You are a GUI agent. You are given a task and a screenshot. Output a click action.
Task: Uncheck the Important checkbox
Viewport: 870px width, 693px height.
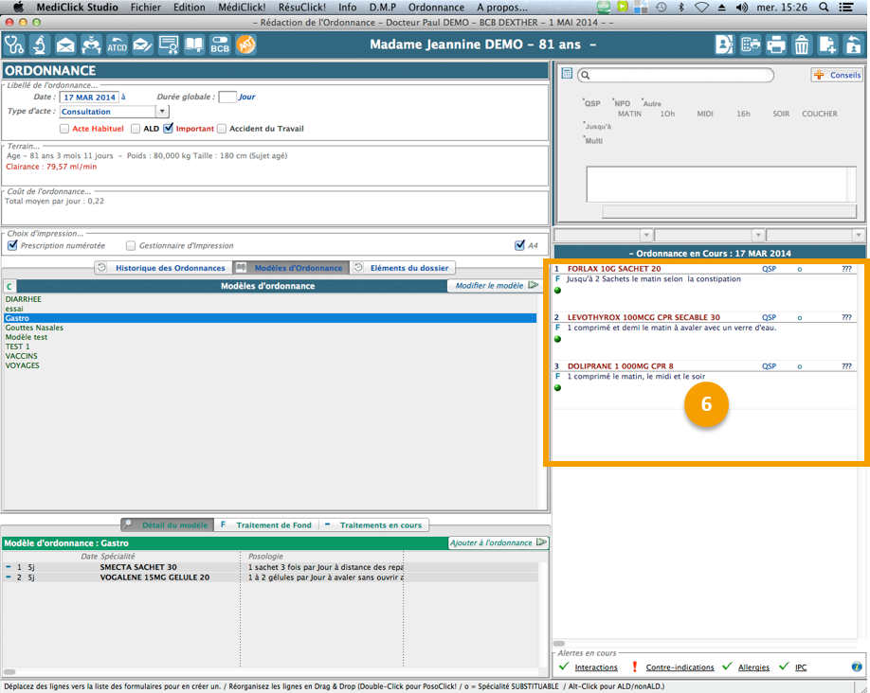(168, 128)
